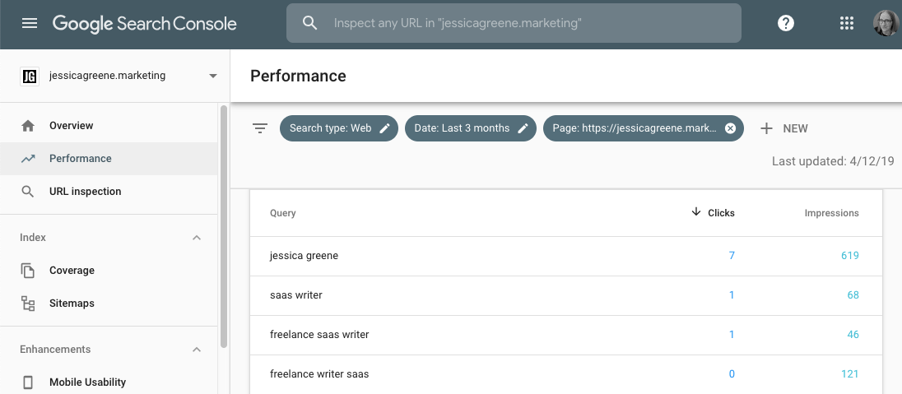Viewport: 902px width, 394px height.
Task: Click the Performance trend line icon
Action: [x=28, y=159]
